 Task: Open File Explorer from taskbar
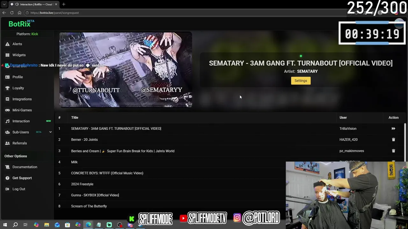pos(47,225)
